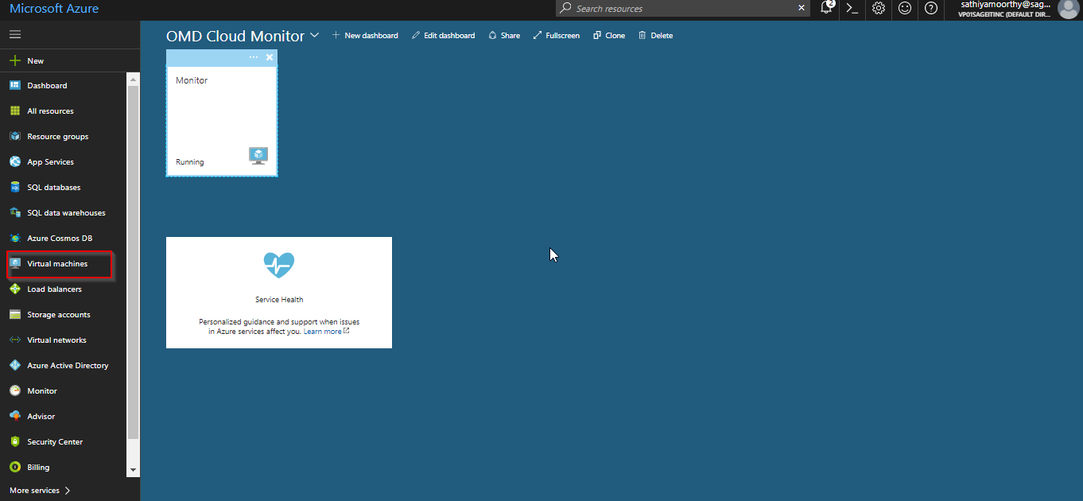Open the help question mark icon

(x=930, y=9)
